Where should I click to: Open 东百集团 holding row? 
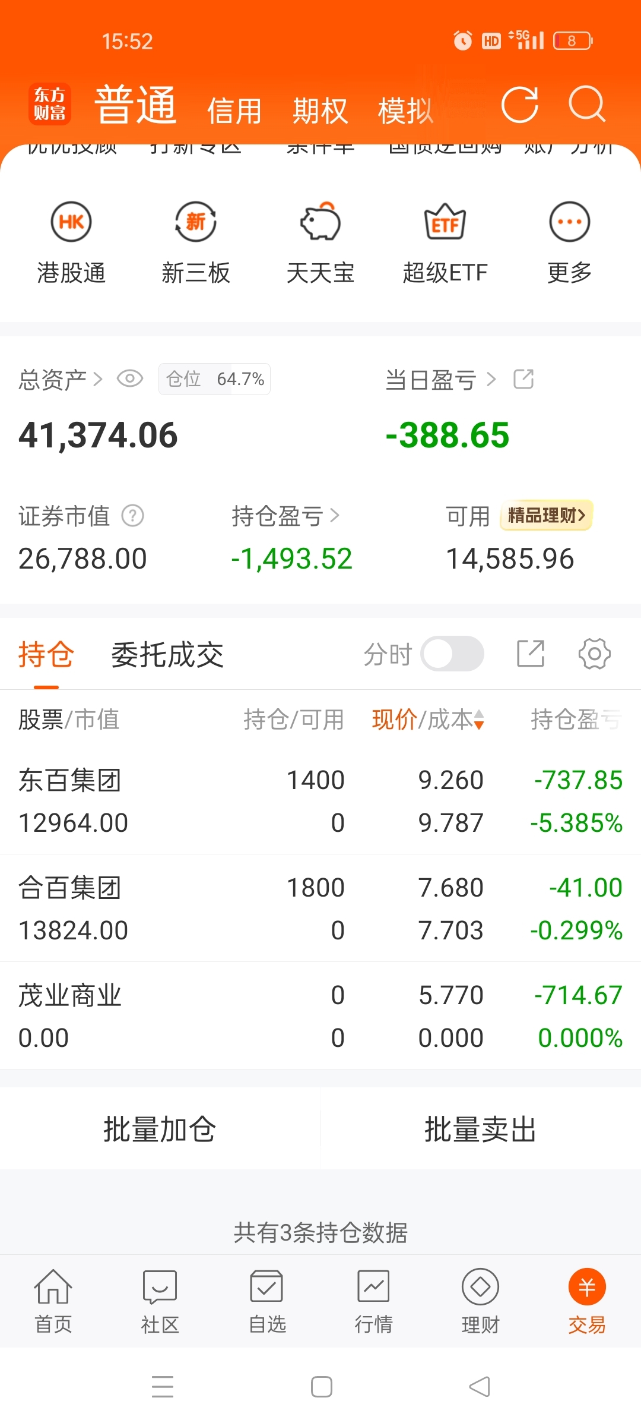[x=320, y=801]
